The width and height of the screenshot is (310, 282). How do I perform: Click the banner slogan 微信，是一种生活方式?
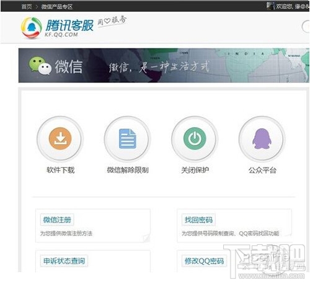click(x=159, y=67)
